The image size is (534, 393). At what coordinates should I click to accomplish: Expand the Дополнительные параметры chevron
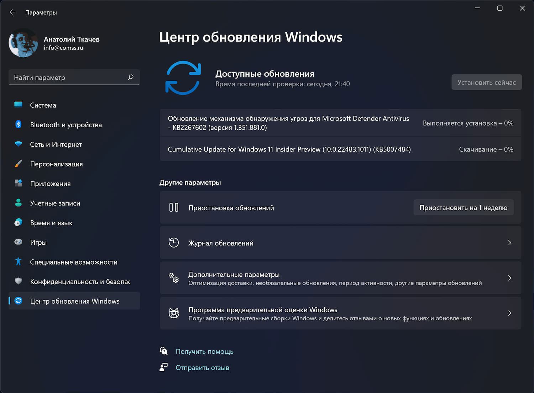point(509,278)
